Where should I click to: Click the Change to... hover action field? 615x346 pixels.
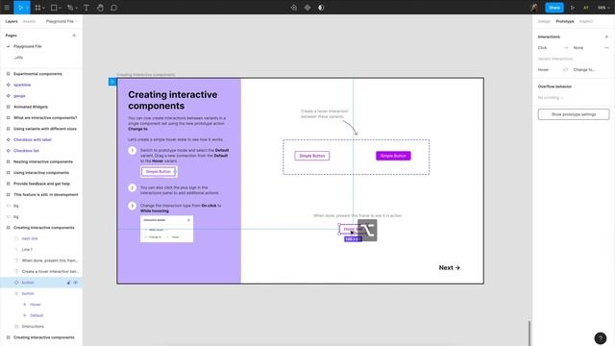584,69
